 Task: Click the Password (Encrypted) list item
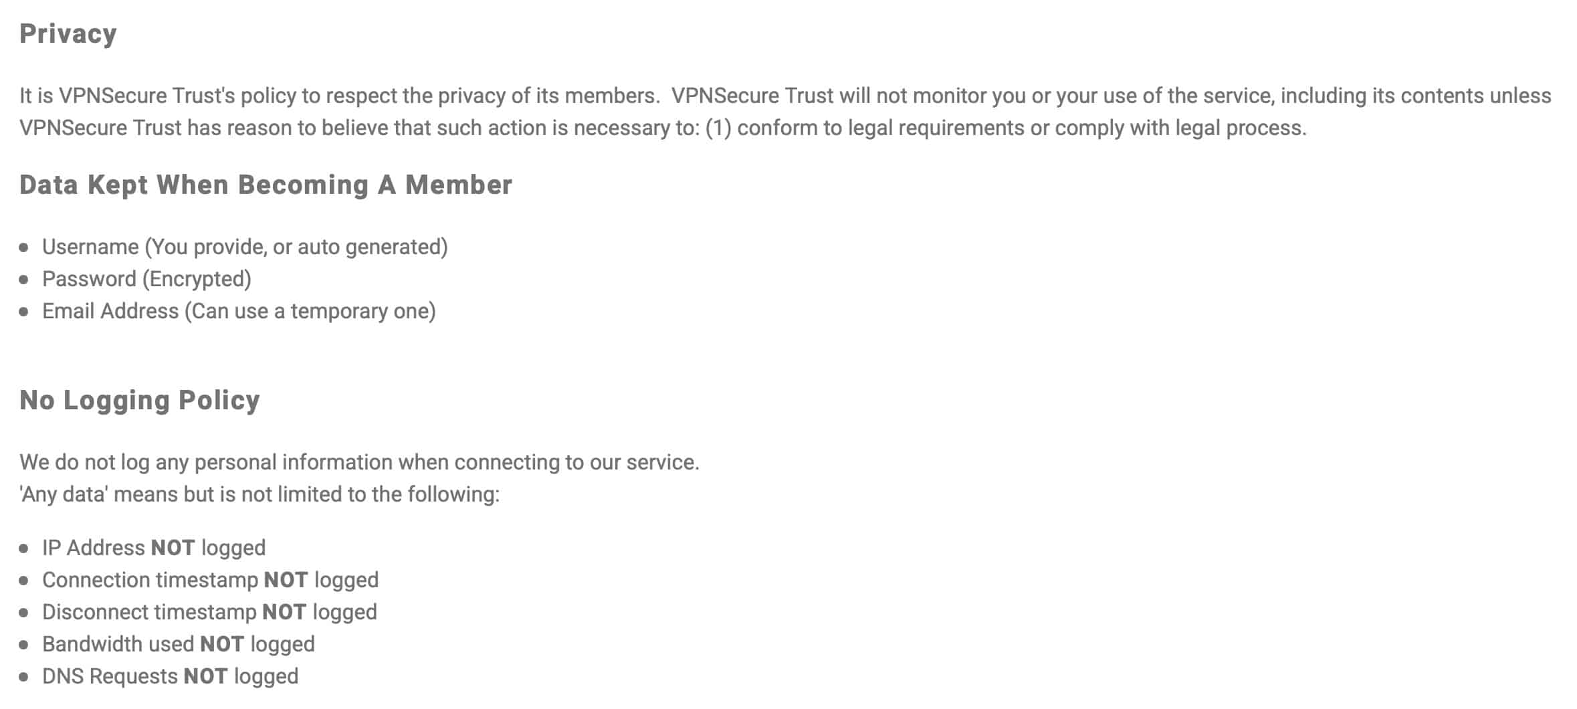point(146,279)
